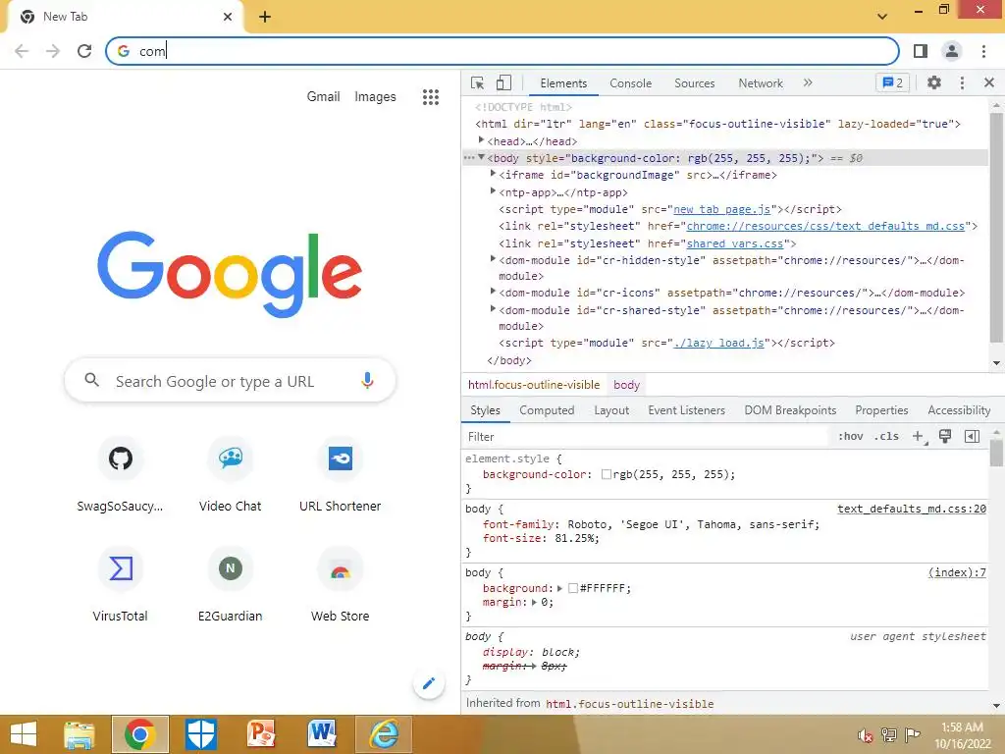Open the E2Guardian shortcut
The image size is (1005, 754).
tap(230, 585)
